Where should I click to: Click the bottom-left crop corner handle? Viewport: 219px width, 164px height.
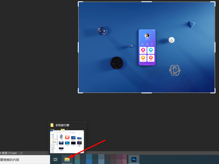tap(79, 93)
